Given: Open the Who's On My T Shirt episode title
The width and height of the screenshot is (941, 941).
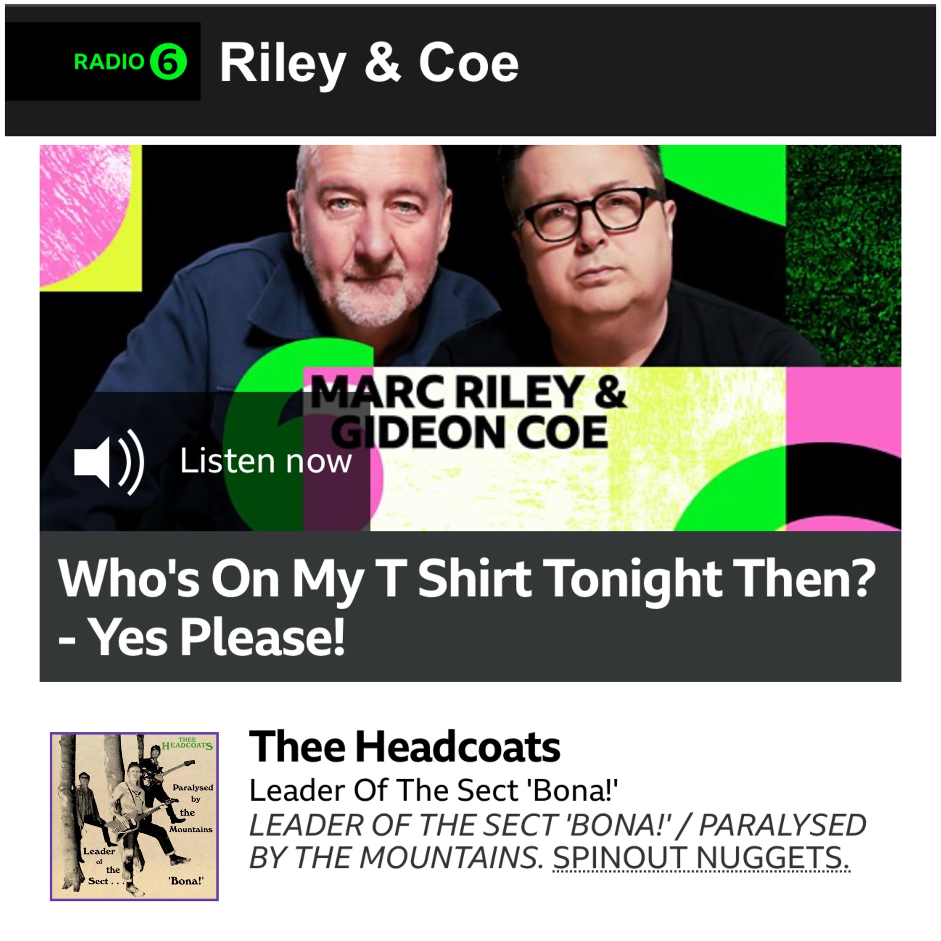Looking at the screenshot, I should [x=466, y=607].
